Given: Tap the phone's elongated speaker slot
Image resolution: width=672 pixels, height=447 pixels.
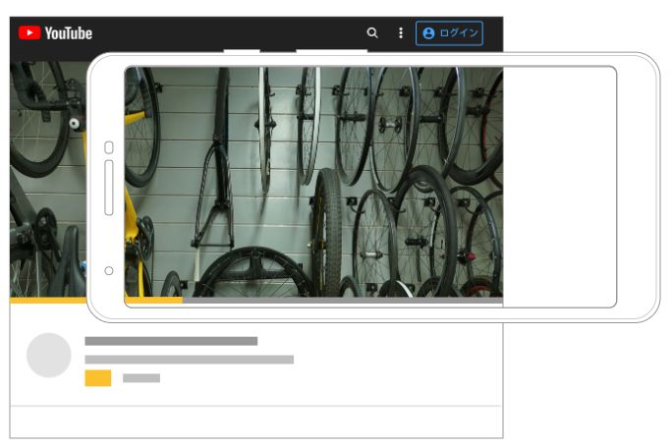Looking at the screenshot, I should coord(108,188).
